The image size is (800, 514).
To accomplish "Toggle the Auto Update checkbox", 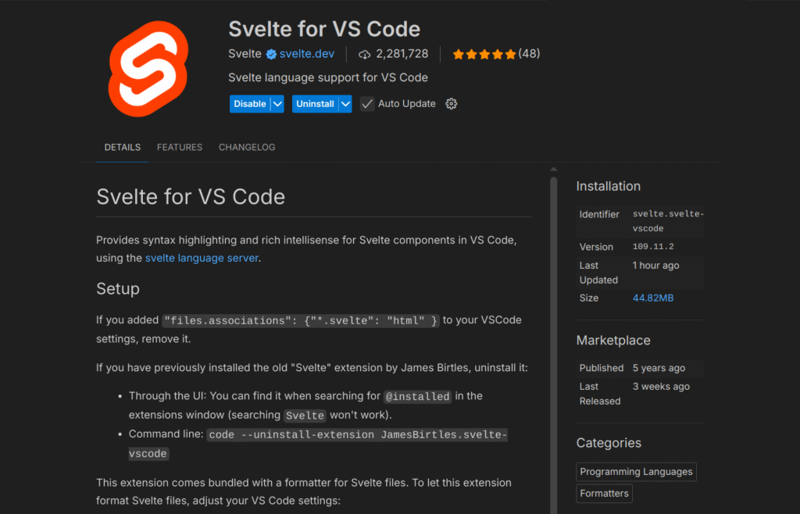I will pos(367,104).
